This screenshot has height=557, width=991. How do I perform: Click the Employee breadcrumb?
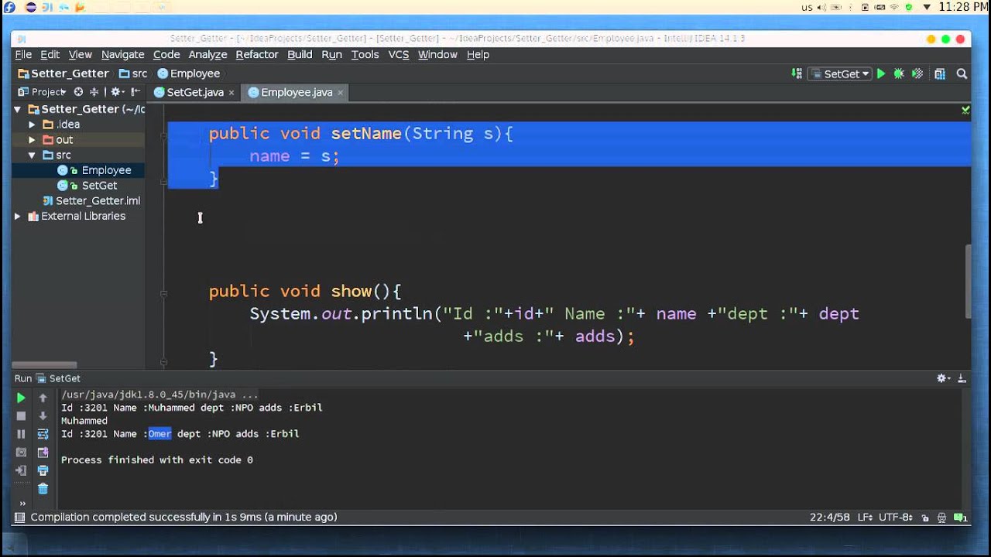[189, 73]
